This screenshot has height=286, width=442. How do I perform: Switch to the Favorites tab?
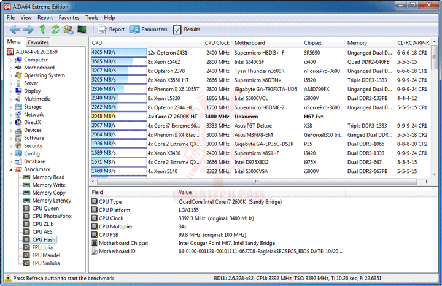click(38, 42)
